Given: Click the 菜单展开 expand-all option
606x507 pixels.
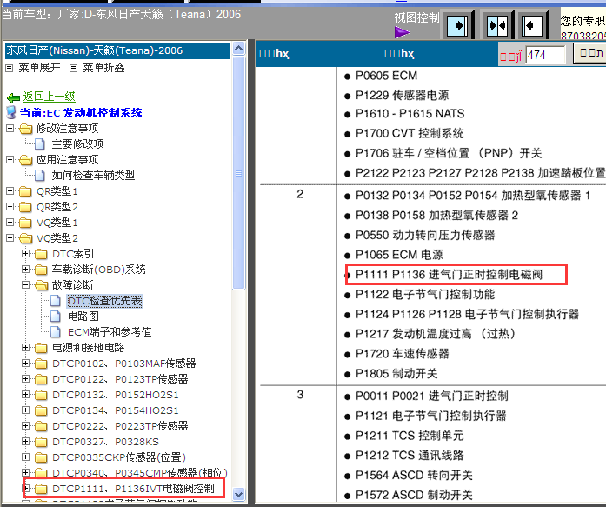Looking at the screenshot, I should coord(39,68).
